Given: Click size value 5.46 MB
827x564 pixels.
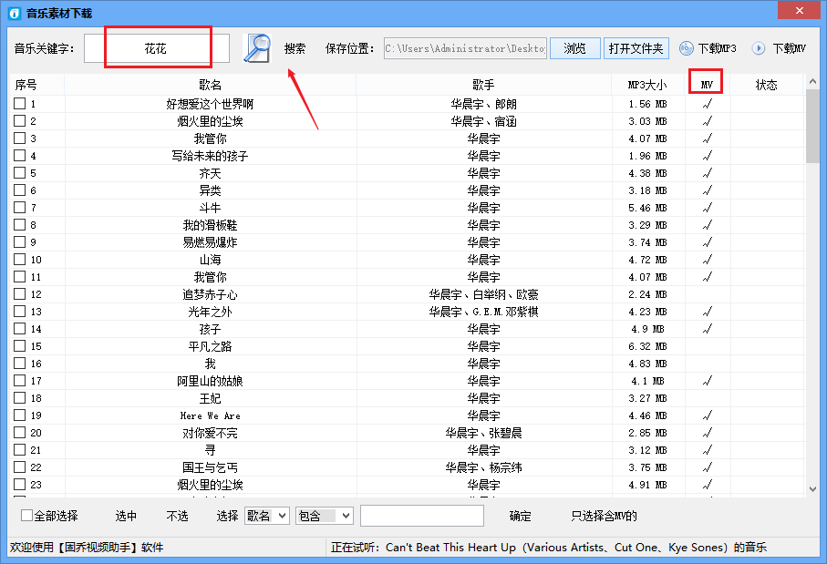Looking at the screenshot, I should pos(647,208).
